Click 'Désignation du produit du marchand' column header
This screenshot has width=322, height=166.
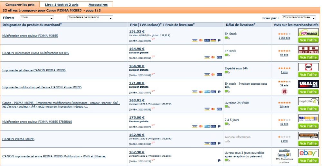32,25
